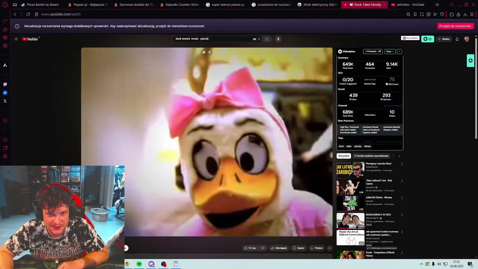478x269 pixels.
Task: Open YouTube notifications bell
Action: (457, 39)
